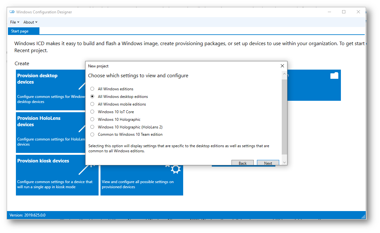Minimize the Windows Configuration Designer window
The width and height of the screenshot is (380, 233).
[x=329, y=12]
